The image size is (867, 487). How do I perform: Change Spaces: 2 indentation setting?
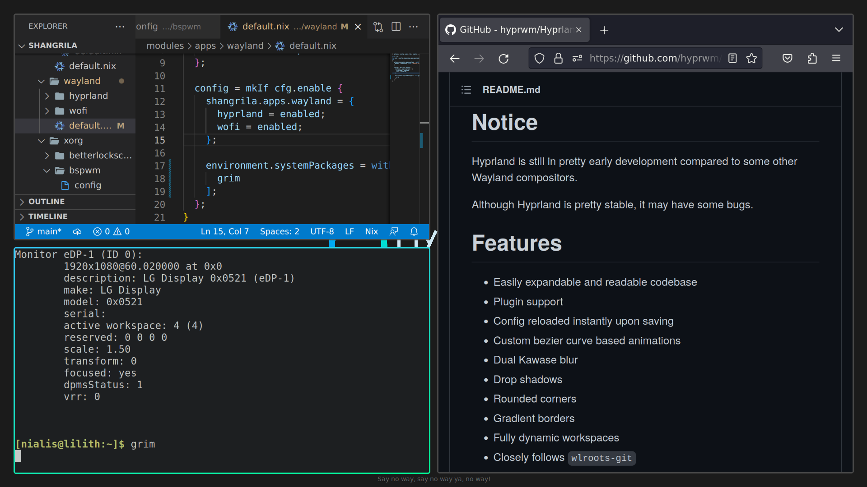[x=280, y=231]
